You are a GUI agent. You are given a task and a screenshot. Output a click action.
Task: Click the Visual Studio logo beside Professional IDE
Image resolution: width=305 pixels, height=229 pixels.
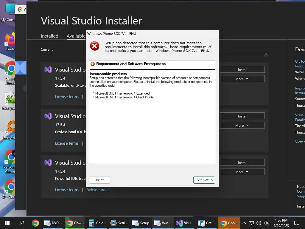[x=48, y=116]
